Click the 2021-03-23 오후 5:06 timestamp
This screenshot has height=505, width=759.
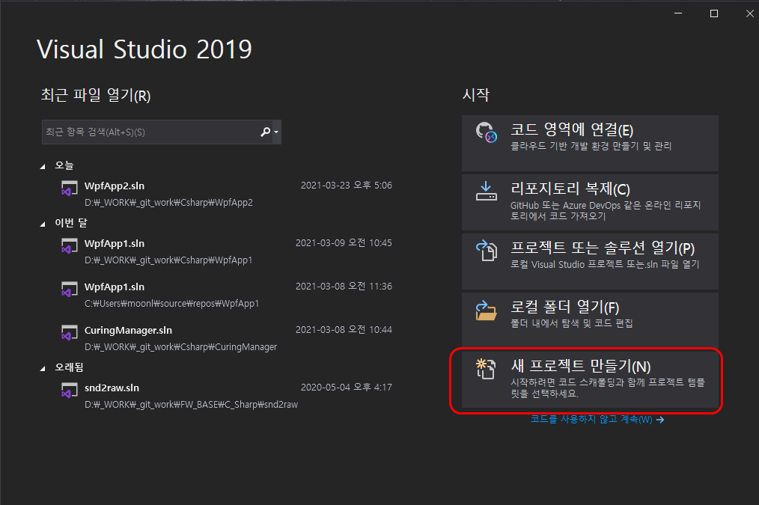346,186
